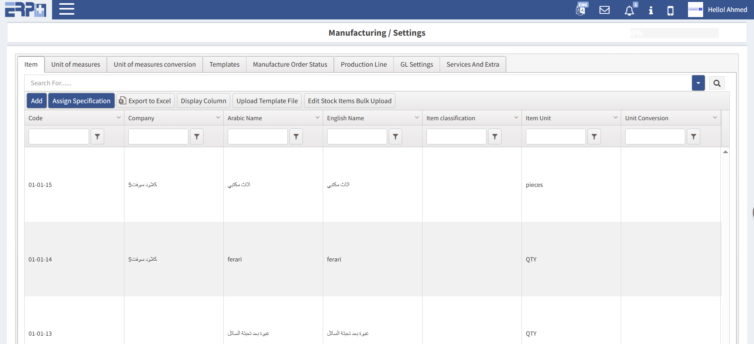The height and width of the screenshot is (344, 754).
Task: Click the info icon in header
Action: [651, 10]
